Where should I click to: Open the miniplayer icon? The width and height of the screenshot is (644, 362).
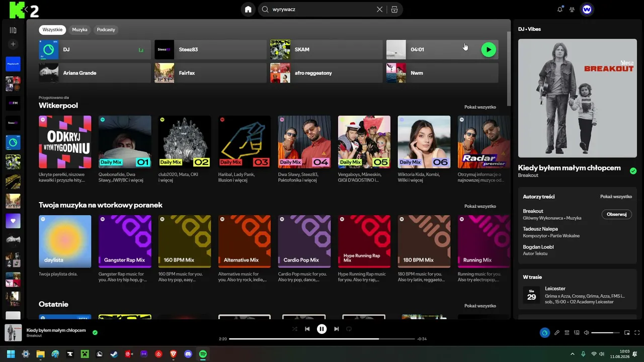pyautogui.click(x=627, y=333)
